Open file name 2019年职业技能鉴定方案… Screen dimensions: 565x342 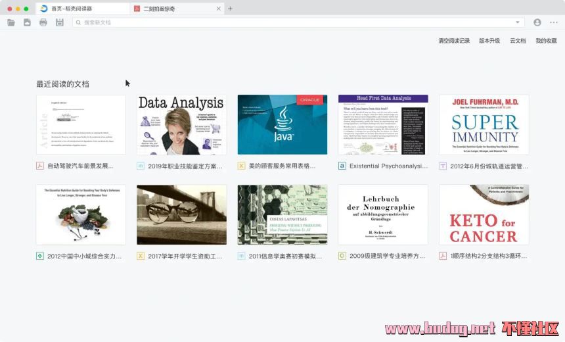(x=185, y=166)
